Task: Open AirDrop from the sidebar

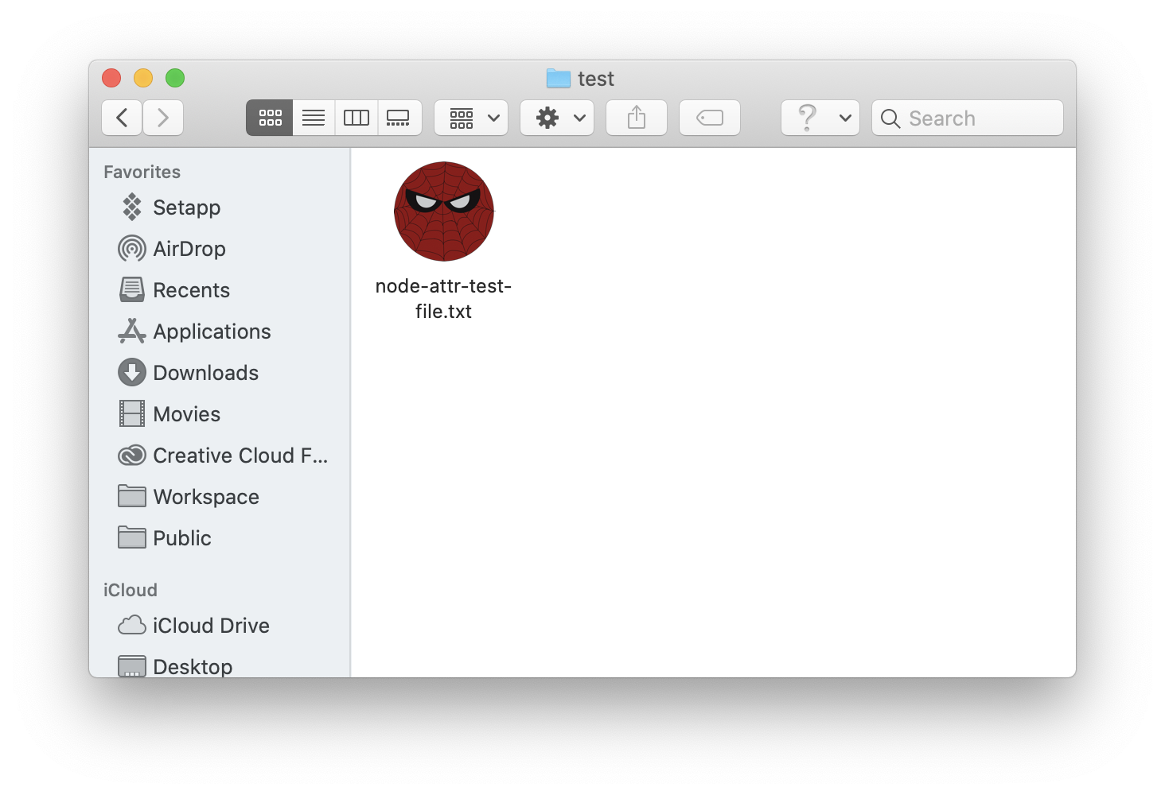Action: (x=189, y=249)
